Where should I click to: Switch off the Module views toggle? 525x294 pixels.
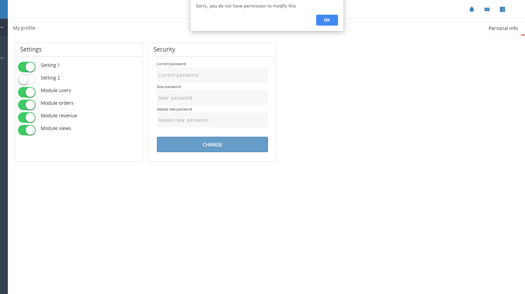27,130
